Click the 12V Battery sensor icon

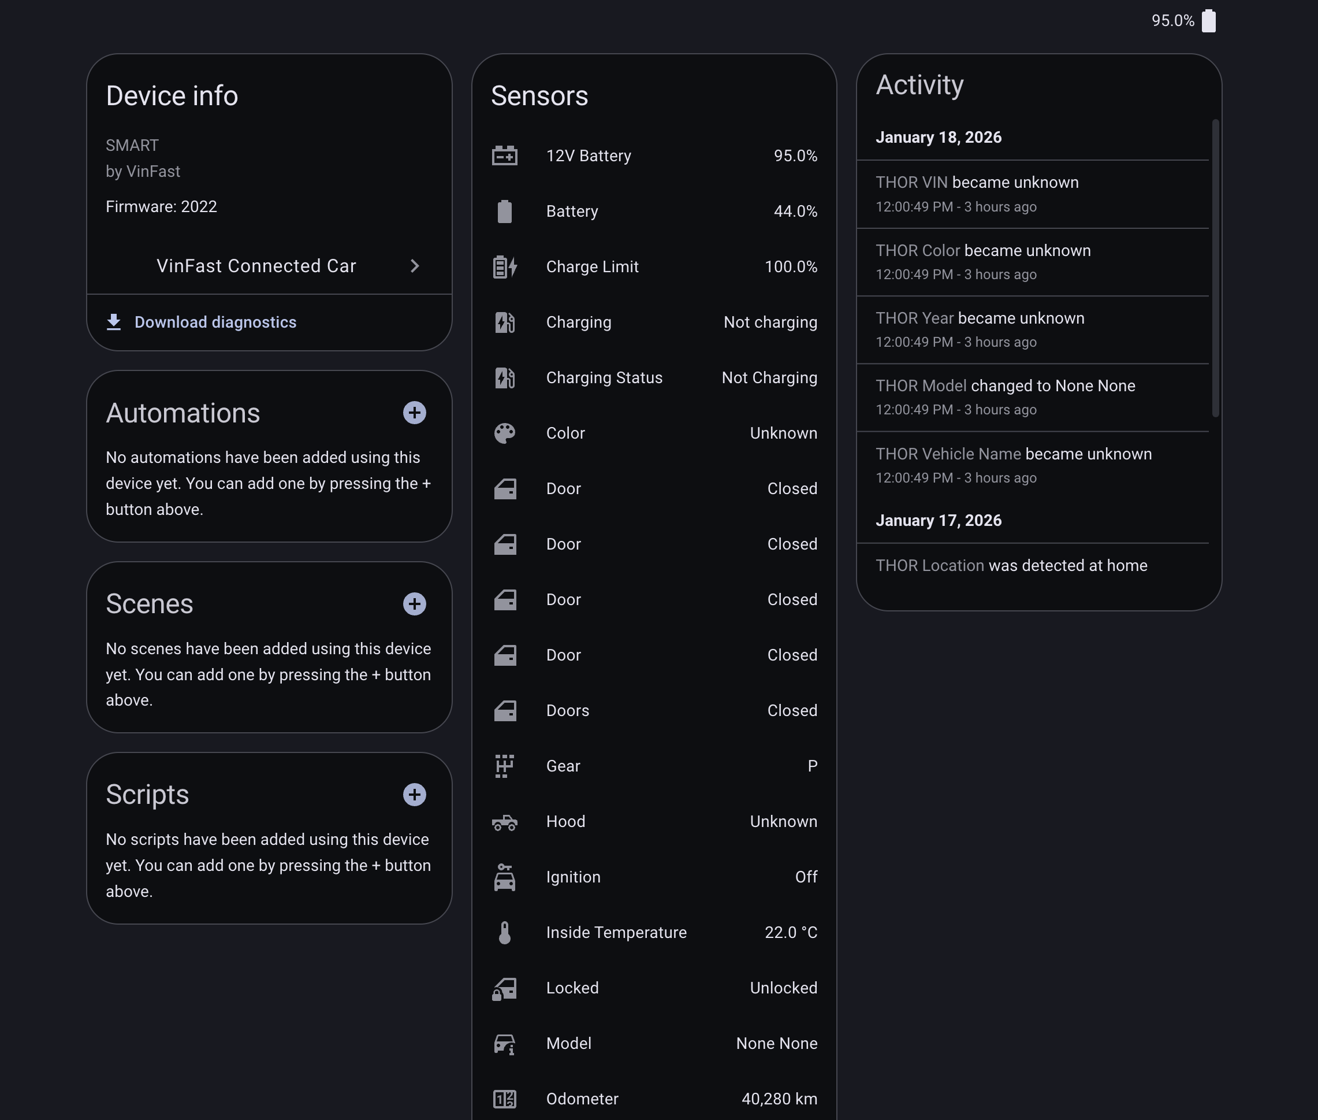pyautogui.click(x=504, y=155)
